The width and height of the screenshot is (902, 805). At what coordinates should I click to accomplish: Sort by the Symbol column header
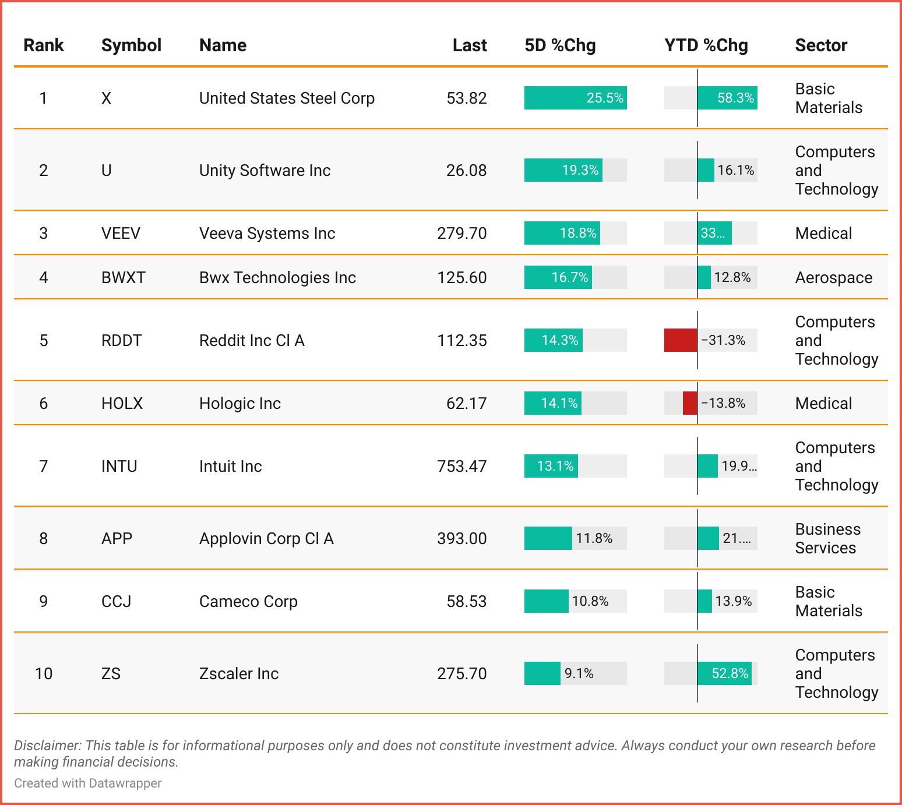(x=131, y=45)
